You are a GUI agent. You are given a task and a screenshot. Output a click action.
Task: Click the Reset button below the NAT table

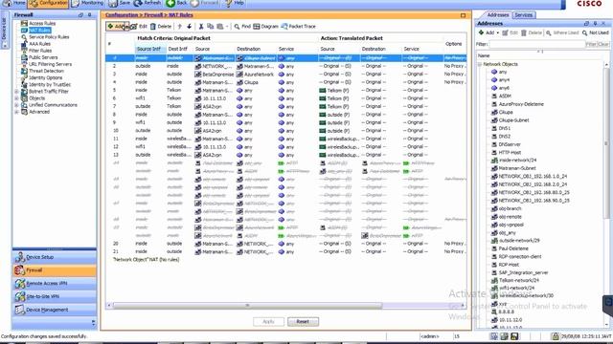click(x=303, y=322)
